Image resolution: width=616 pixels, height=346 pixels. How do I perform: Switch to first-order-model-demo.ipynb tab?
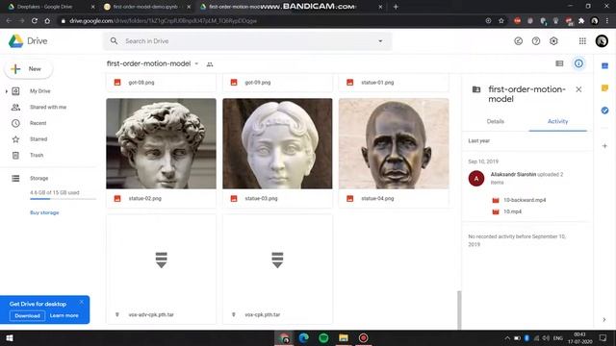[x=146, y=7]
